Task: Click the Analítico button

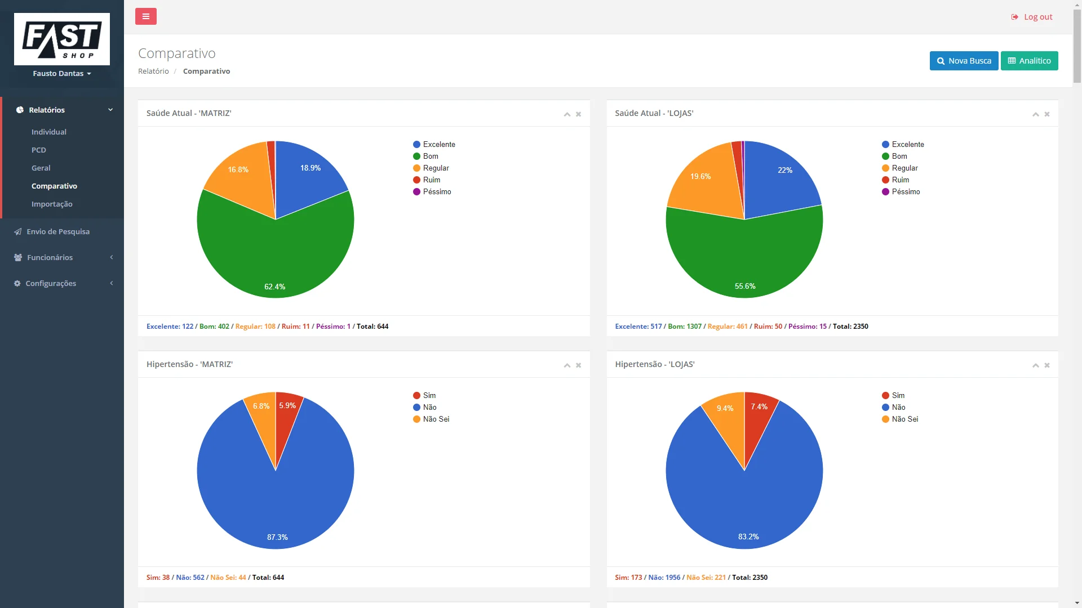Action: click(1029, 61)
